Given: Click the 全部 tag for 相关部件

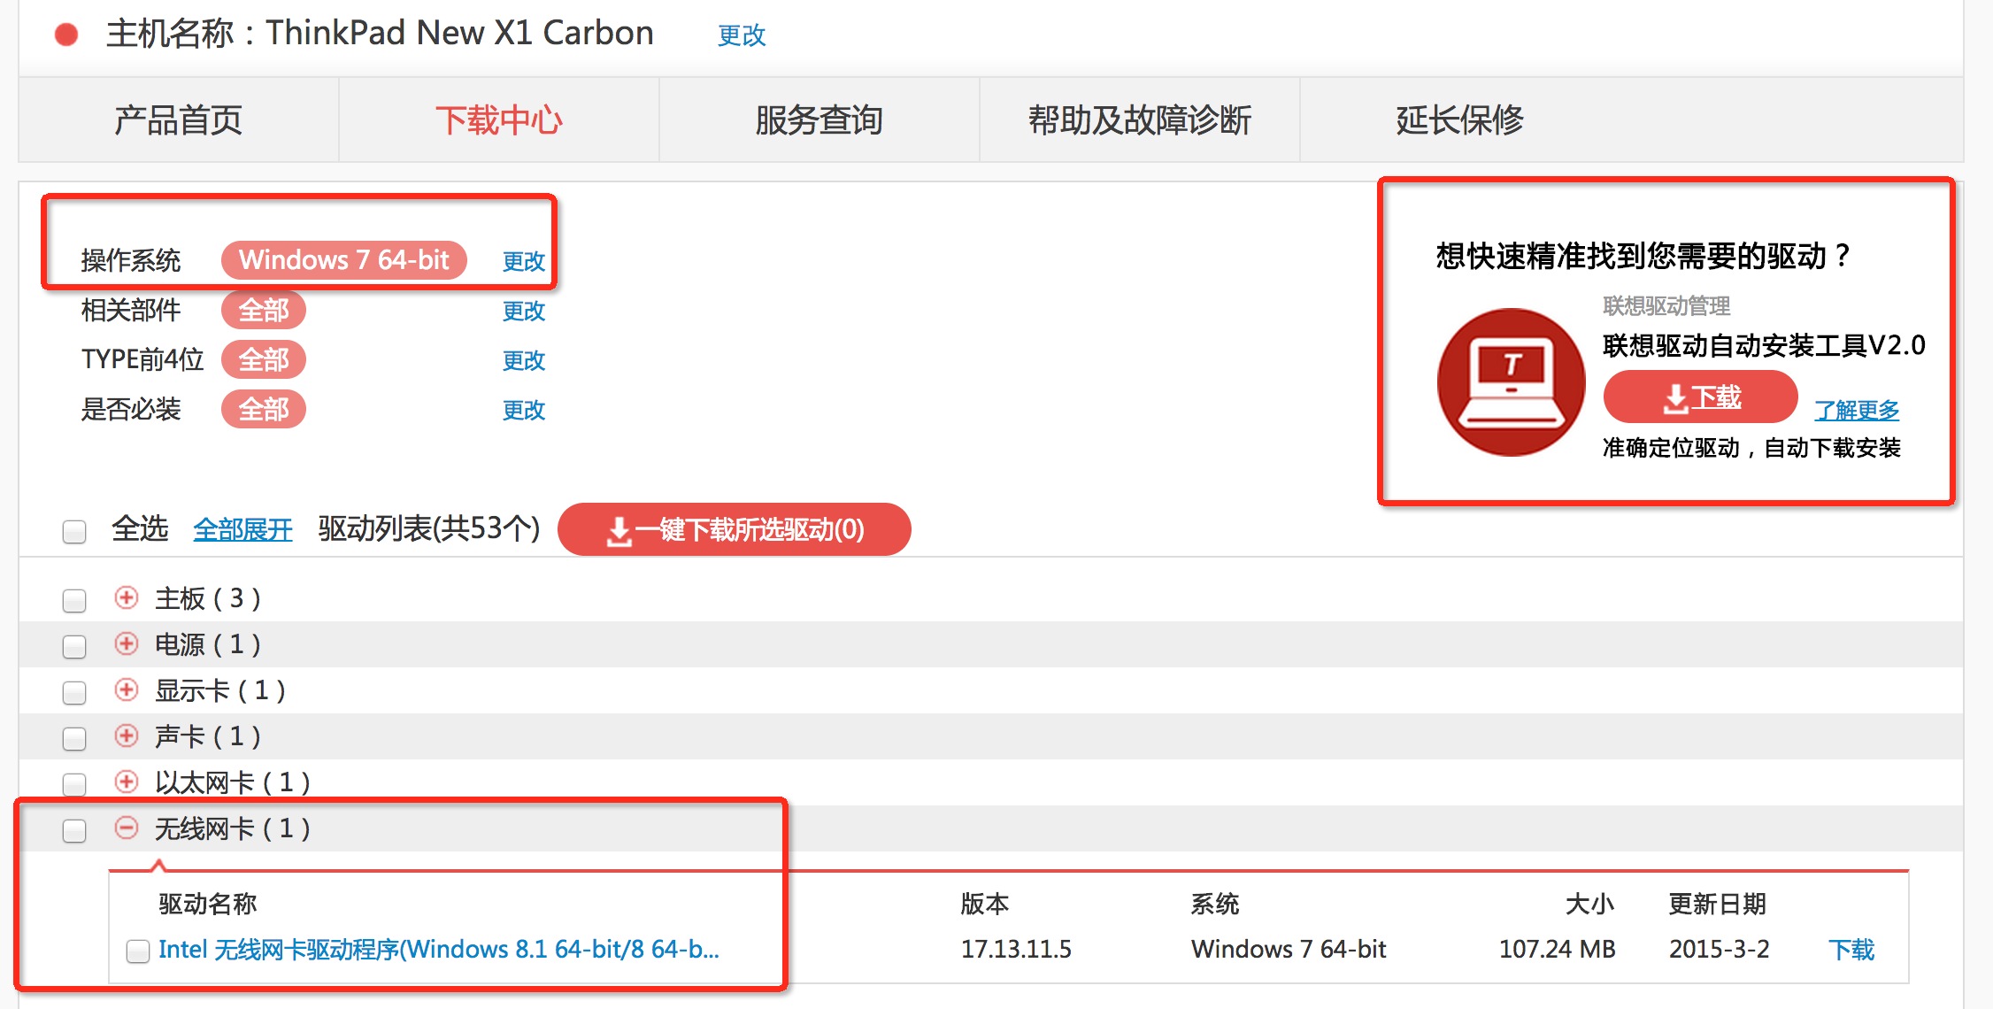Looking at the screenshot, I should click(264, 310).
